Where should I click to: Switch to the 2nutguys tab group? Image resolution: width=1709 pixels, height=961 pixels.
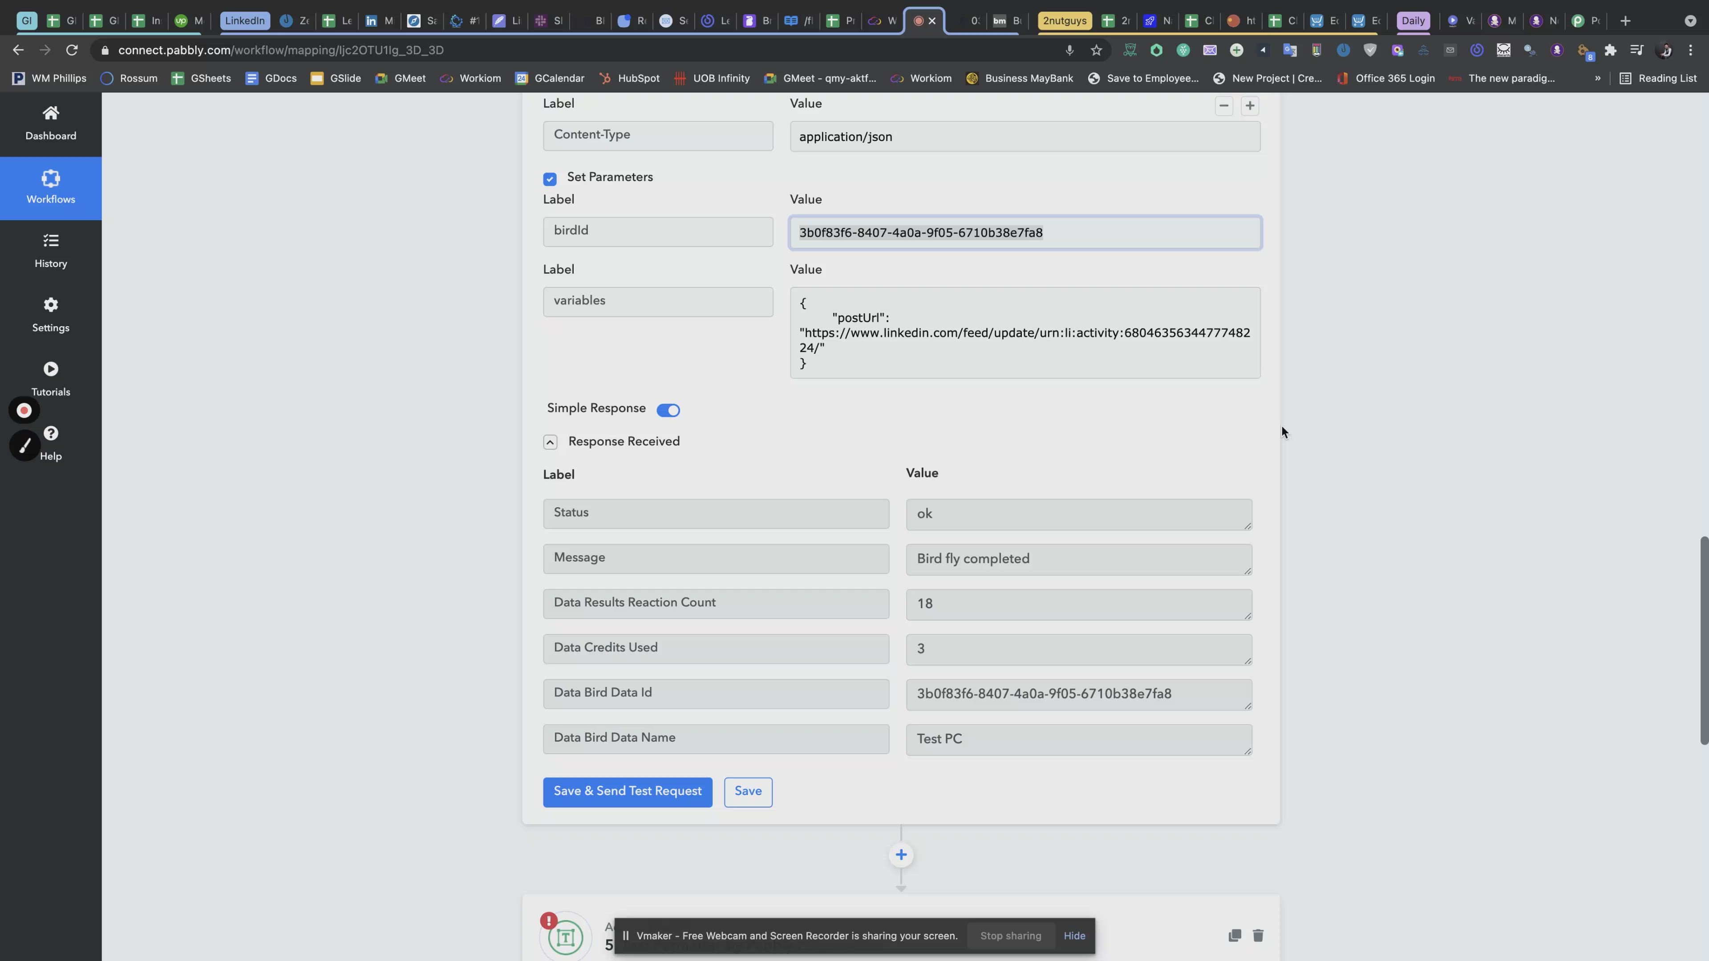(1064, 20)
